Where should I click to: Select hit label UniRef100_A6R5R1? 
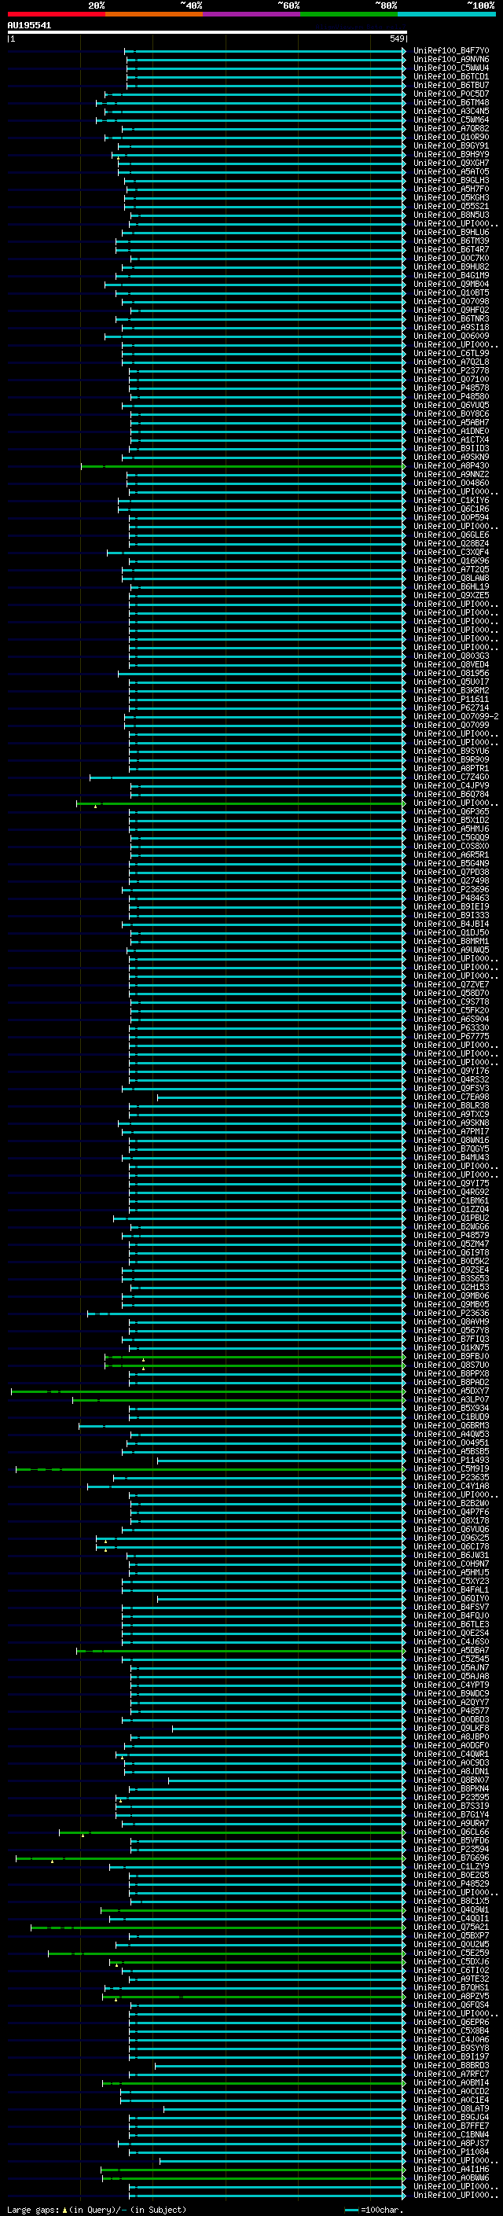[450, 855]
